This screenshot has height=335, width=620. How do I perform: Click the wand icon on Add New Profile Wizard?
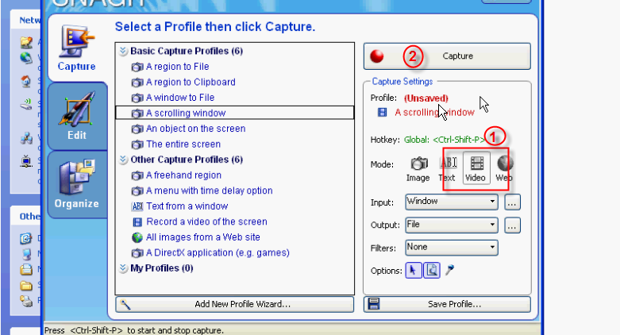tap(125, 304)
